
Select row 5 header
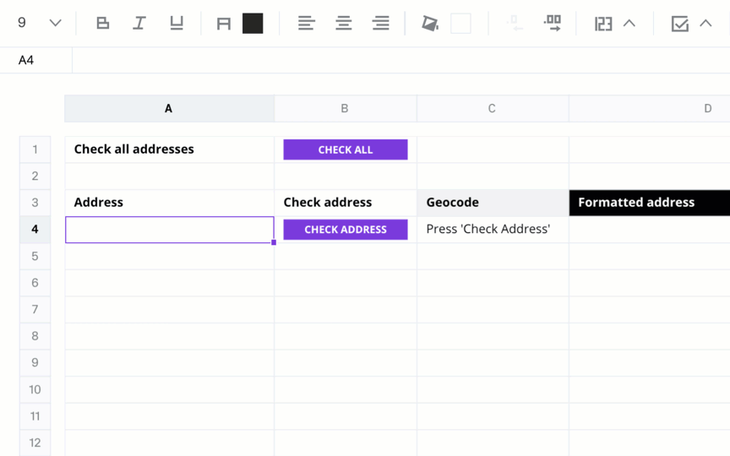pyautogui.click(x=35, y=256)
